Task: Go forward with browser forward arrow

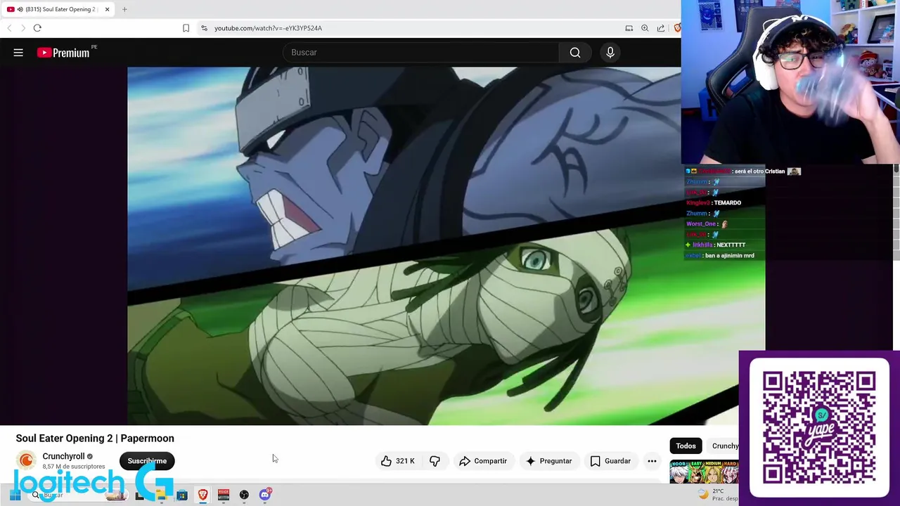Action: pos(22,28)
